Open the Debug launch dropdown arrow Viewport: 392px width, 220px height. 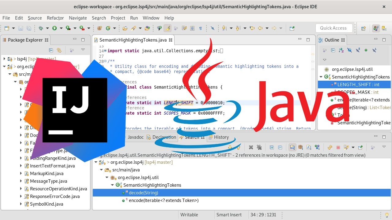pos(47,28)
